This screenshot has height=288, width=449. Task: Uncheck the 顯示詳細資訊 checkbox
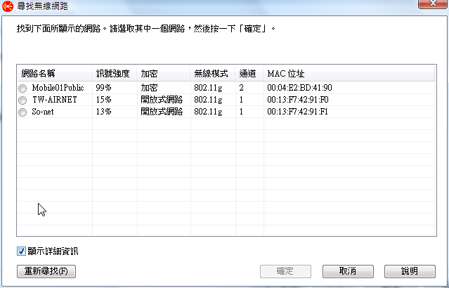(x=21, y=251)
